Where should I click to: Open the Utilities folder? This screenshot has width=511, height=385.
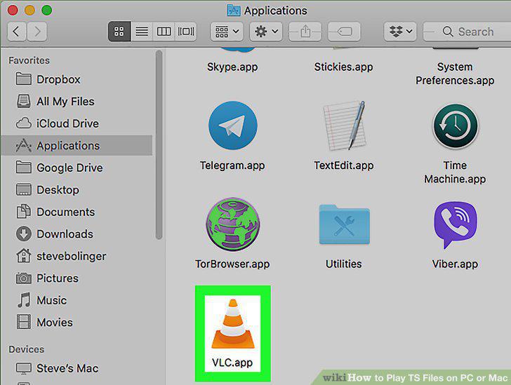(344, 224)
